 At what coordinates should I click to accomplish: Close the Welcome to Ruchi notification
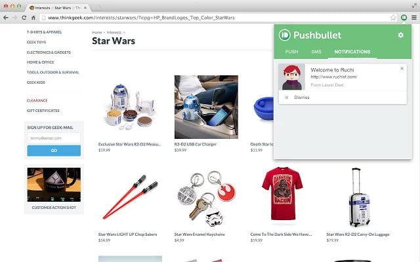[402, 68]
